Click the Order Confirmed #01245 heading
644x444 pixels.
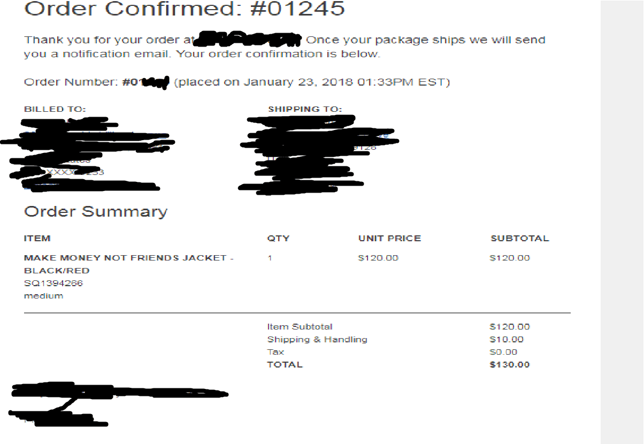pyautogui.click(x=185, y=9)
